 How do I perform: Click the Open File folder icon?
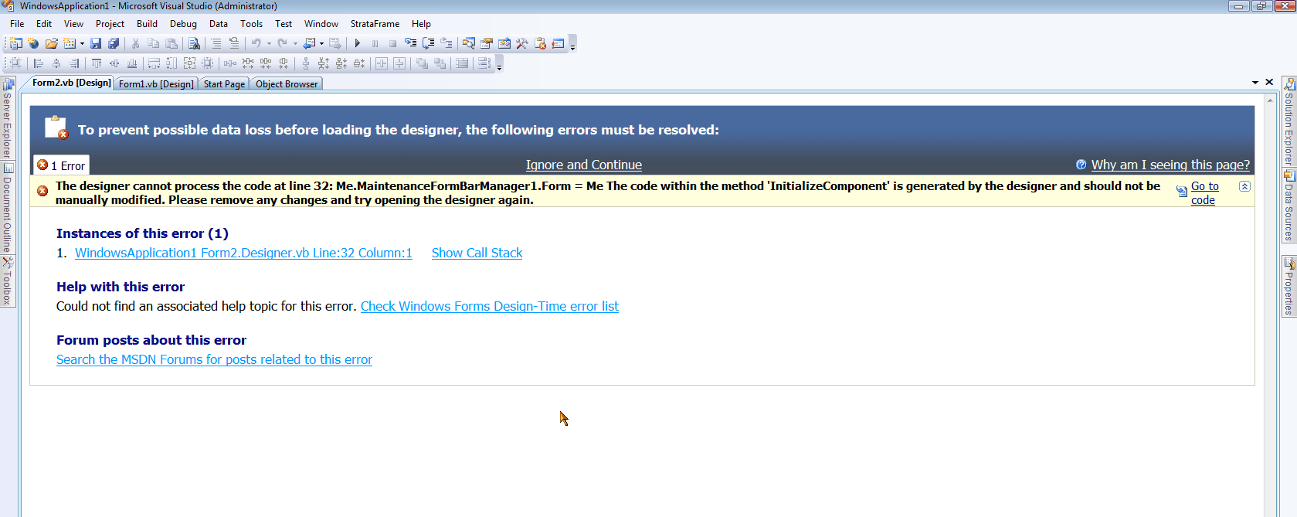click(x=51, y=43)
